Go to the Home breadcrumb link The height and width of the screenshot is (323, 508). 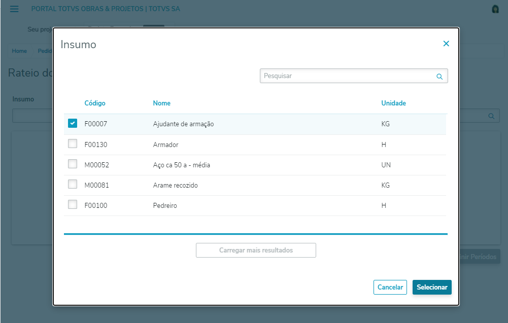(19, 51)
